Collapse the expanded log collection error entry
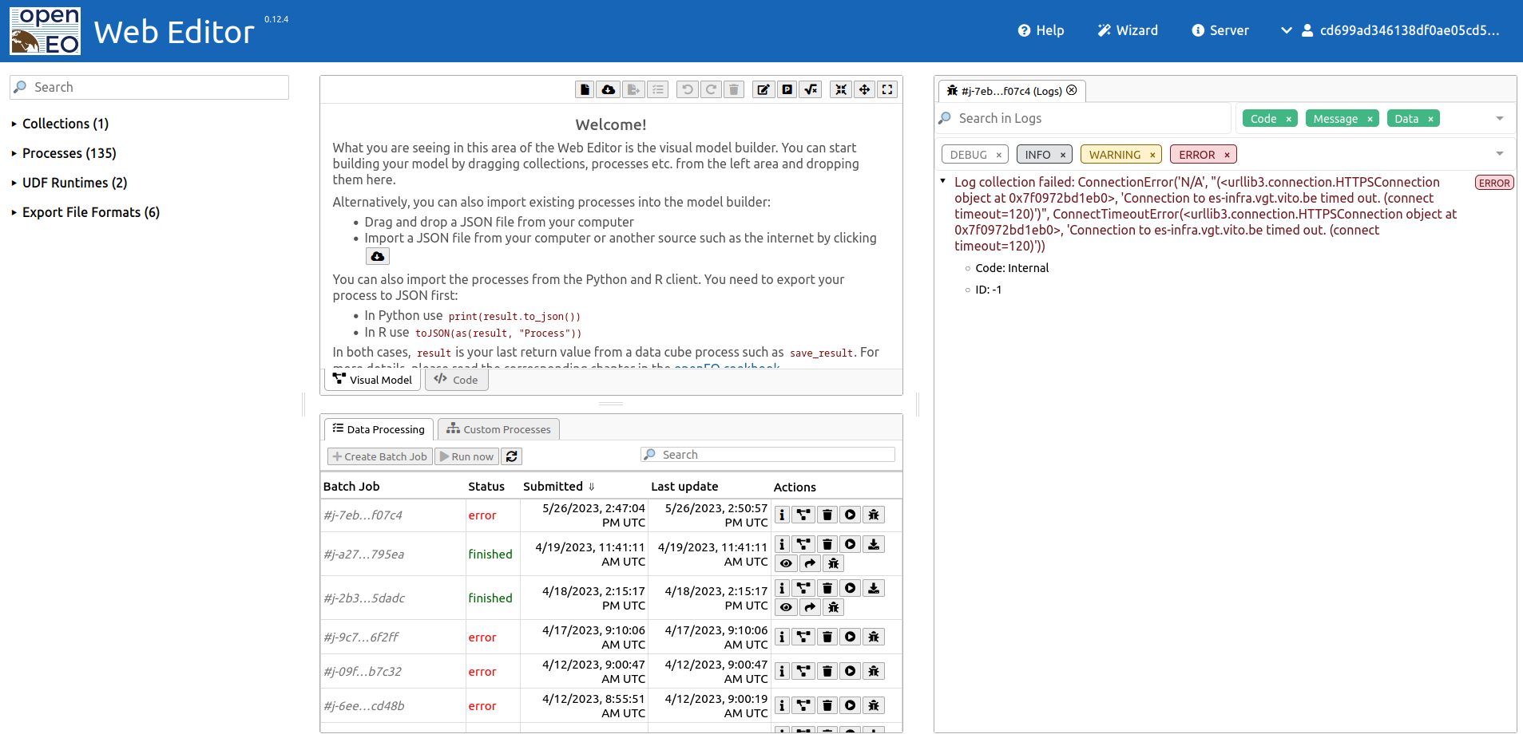 point(942,180)
